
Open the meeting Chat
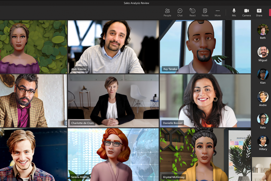pos(180,12)
